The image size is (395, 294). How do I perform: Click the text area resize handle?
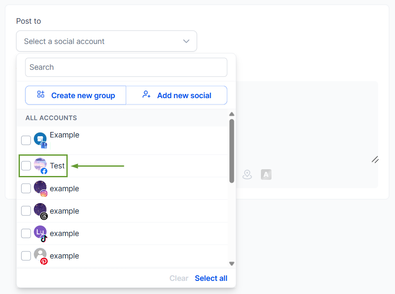coord(375,159)
